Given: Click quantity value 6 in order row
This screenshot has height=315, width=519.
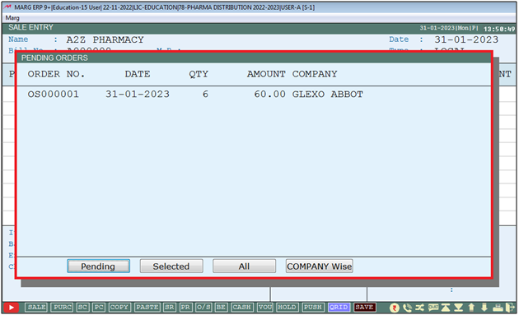Looking at the screenshot, I should pos(205,95).
